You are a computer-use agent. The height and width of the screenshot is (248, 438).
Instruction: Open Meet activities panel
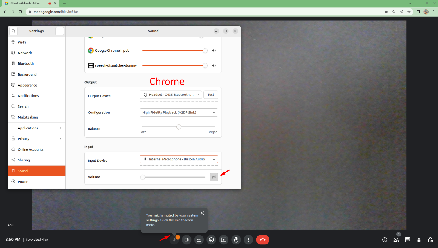pos(419,240)
